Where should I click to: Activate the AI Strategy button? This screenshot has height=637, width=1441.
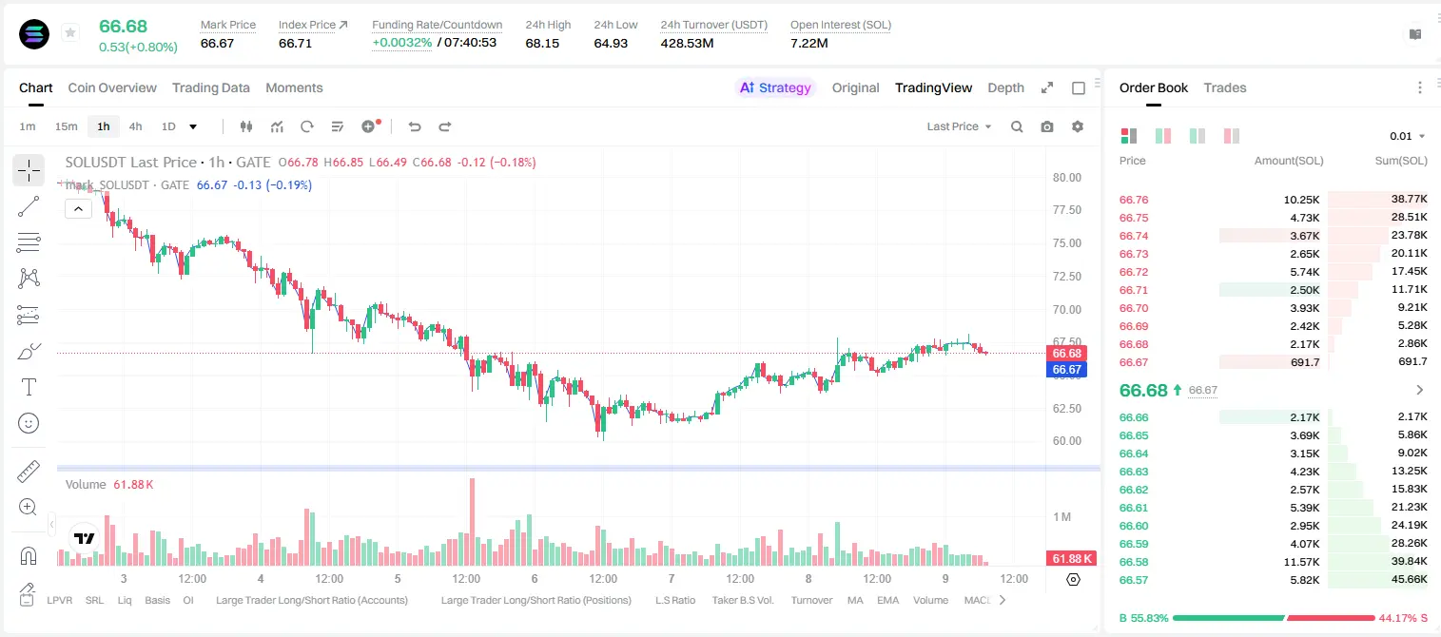tap(775, 87)
